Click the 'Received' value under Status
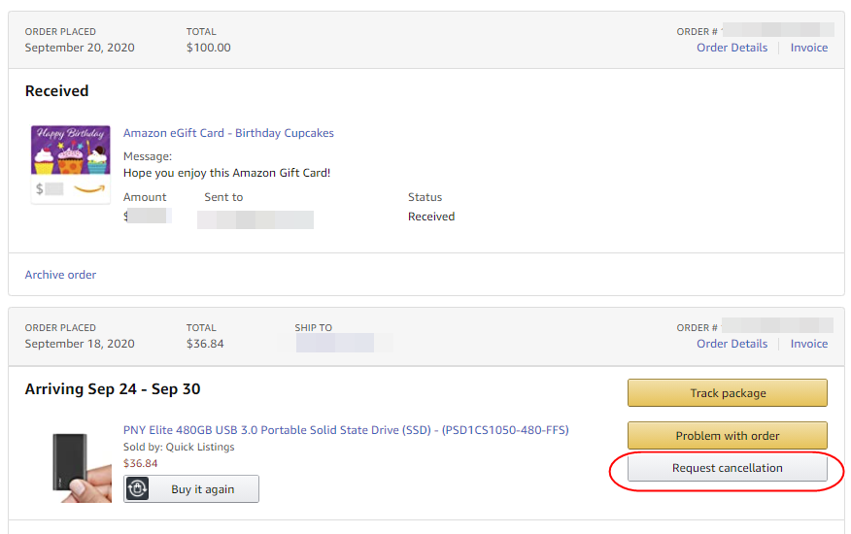Image resolution: width=851 pixels, height=534 pixels. coord(431,217)
